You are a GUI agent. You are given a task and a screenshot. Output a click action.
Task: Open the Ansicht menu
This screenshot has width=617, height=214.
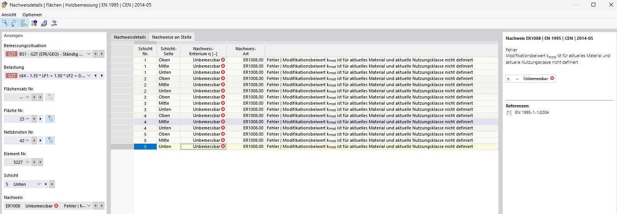tap(9, 15)
